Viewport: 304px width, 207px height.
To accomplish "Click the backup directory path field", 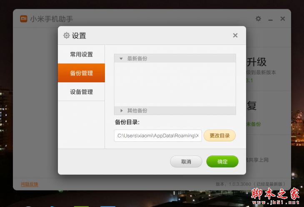I will click(158, 136).
